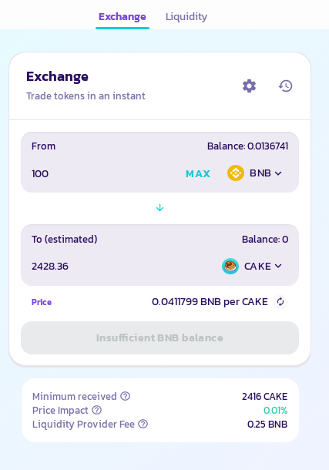Click the swap direction down arrow
The width and height of the screenshot is (329, 470).
(x=159, y=208)
